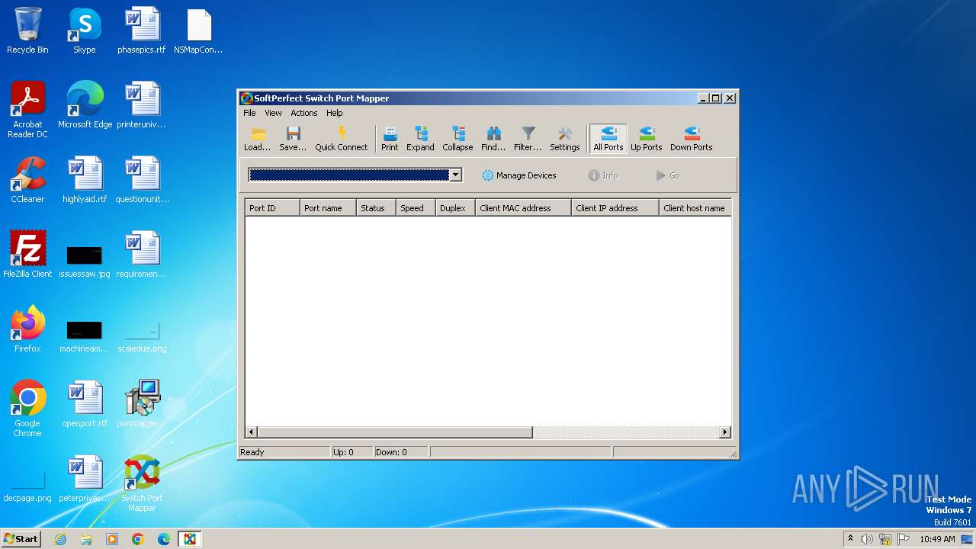Image resolution: width=976 pixels, height=549 pixels.
Task: Open Internet Explorer from taskbar
Action: tap(60, 539)
